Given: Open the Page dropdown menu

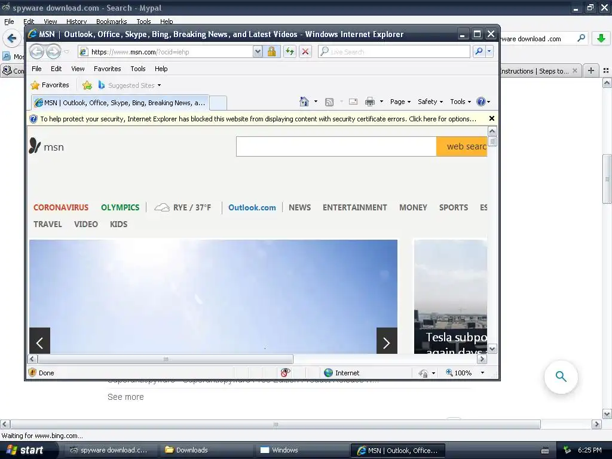Looking at the screenshot, I should (400, 102).
